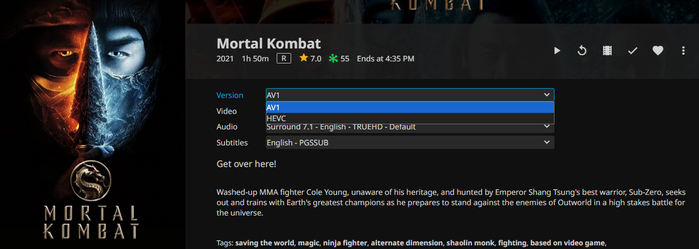Image resolution: width=699 pixels, height=249 pixels.
Task: Mark movie as played with checkmark
Action: pos(632,51)
